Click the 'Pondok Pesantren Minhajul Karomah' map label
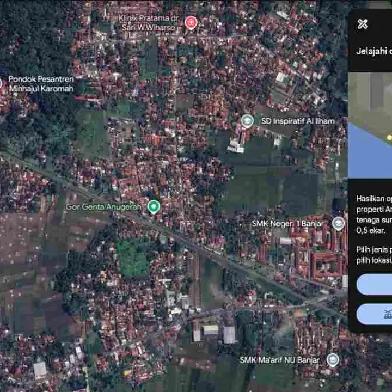This screenshot has height=392, width=392. click(41, 84)
